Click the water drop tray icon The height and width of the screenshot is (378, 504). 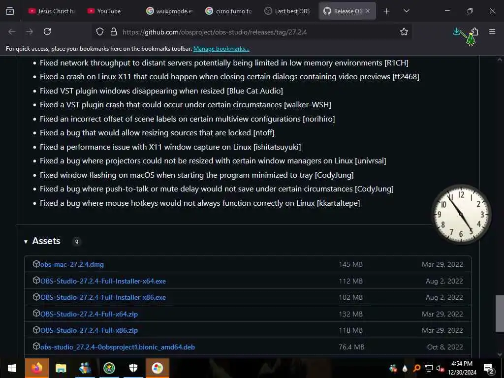pyautogui.click(x=405, y=368)
